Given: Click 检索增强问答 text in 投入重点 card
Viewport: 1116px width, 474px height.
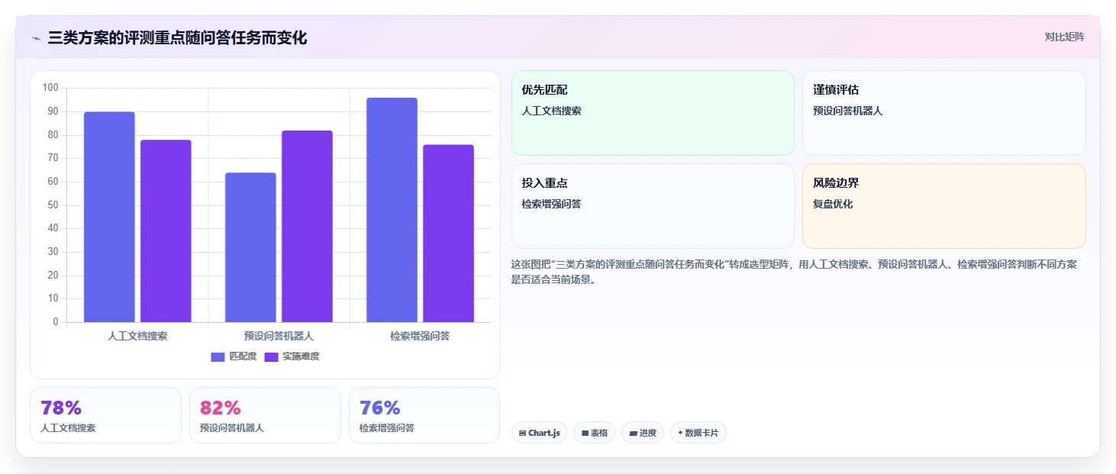Looking at the screenshot, I should point(551,204).
